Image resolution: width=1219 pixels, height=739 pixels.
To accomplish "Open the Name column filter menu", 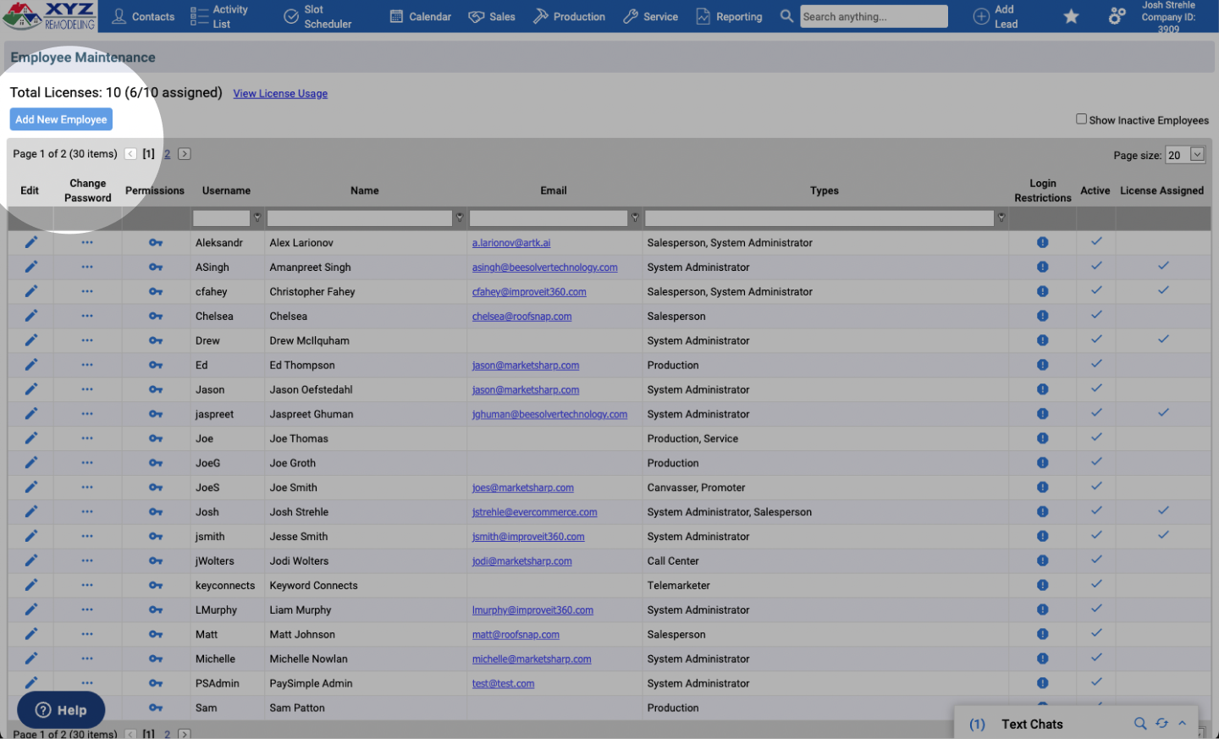I will [460, 218].
